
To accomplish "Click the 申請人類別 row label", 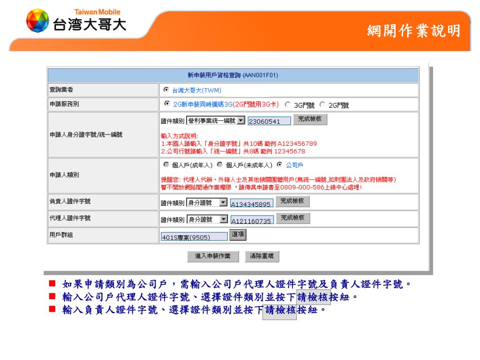I will (x=64, y=175).
